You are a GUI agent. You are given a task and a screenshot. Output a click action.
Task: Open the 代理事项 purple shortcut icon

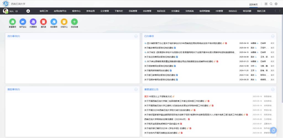33,22
